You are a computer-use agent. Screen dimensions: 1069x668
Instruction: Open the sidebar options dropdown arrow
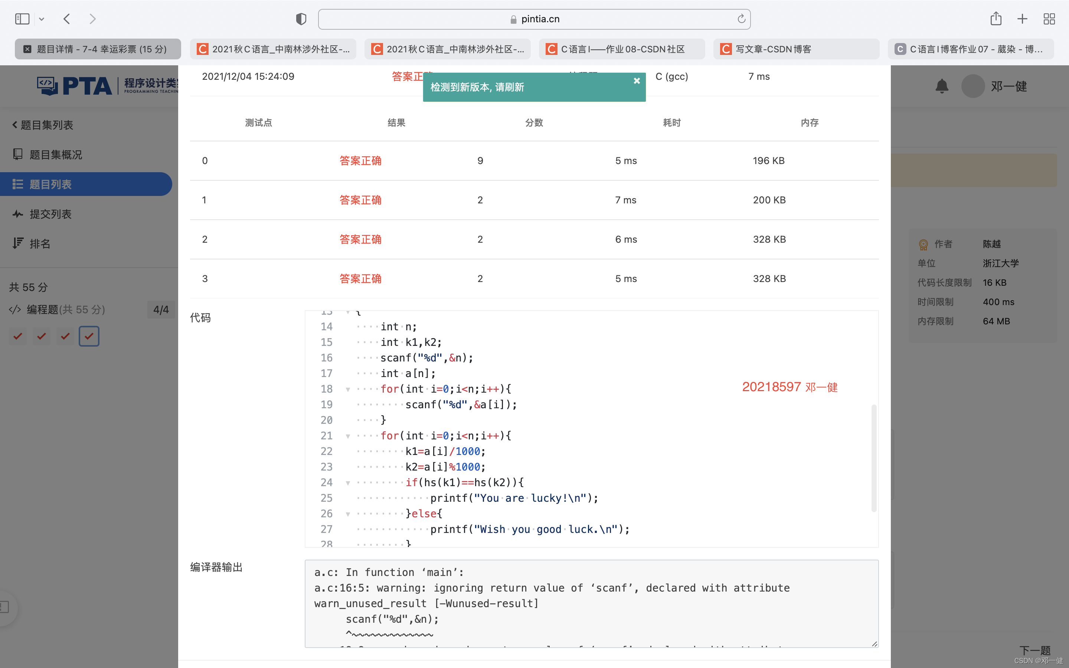pyautogui.click(x=42, y=19)
